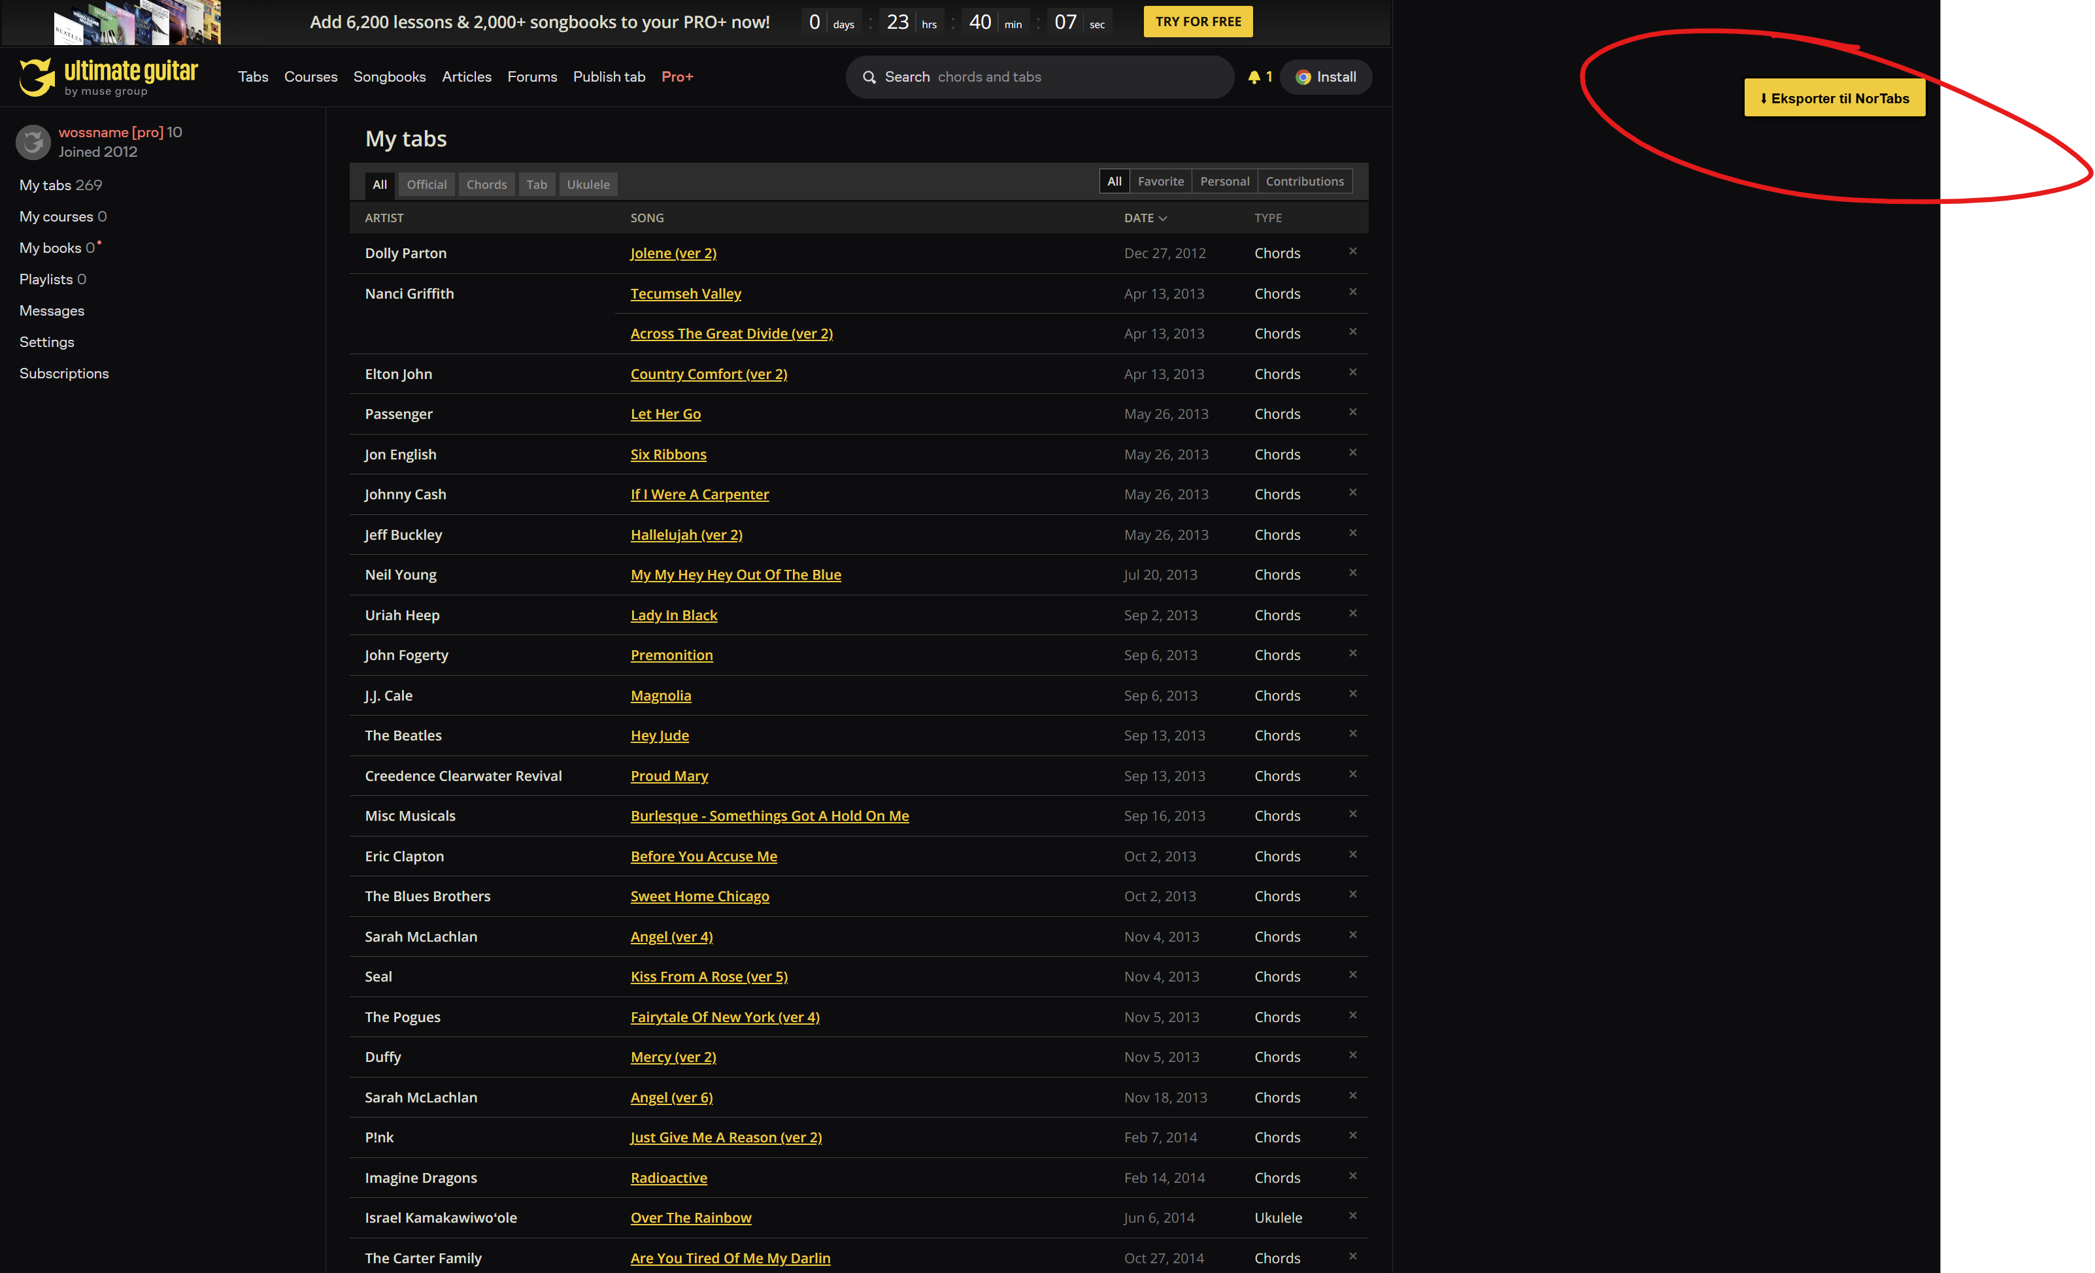Click the Ultimate Guitar logo
This screenshot has width=2095, height=1273.
(109, 76)
